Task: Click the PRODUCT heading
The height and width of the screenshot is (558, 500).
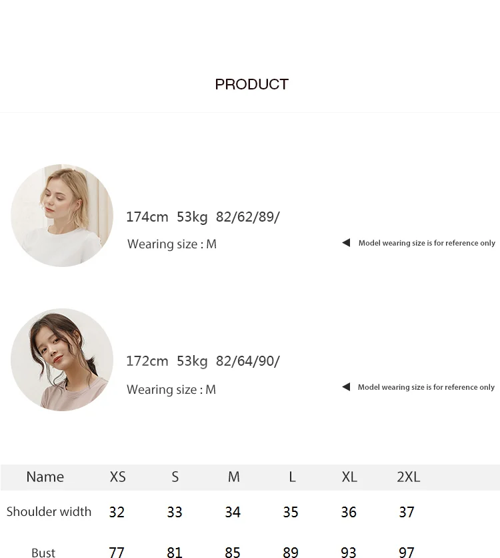Action: click(251, 84)
